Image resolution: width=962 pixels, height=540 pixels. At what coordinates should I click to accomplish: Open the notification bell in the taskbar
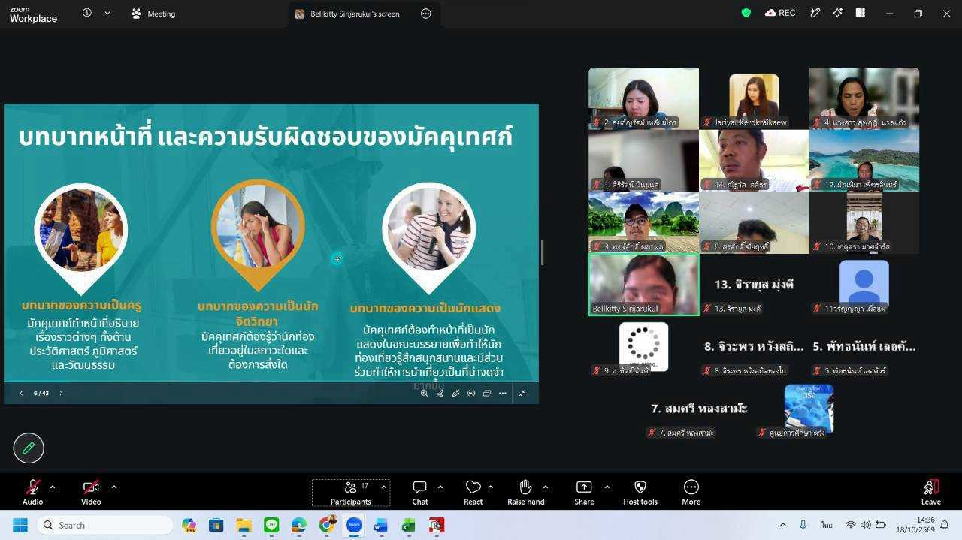click(x=945, y=525)
